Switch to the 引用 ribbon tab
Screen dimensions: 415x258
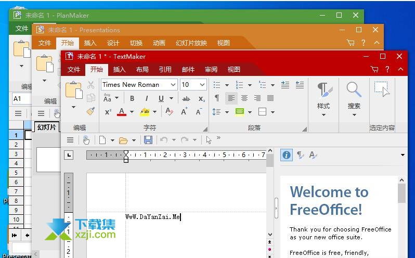[x=165, y=70]
